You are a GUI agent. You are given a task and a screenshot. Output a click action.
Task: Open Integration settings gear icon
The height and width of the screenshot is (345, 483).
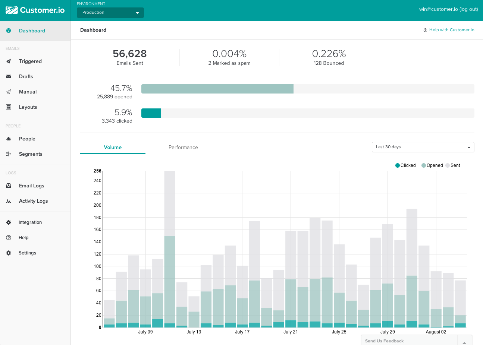pyautogui.click(x=8, y=222)
